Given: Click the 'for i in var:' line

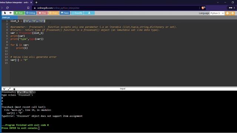Looking at the screenshot, I should [20, 45].
